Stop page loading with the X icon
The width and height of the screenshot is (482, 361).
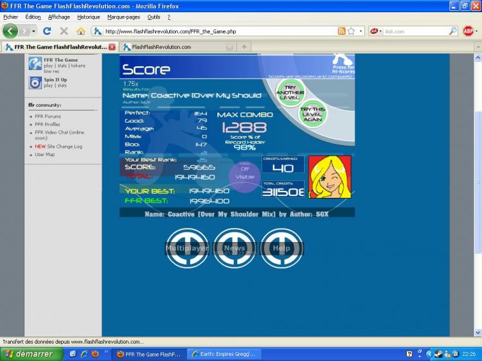(x=64, y=31)
